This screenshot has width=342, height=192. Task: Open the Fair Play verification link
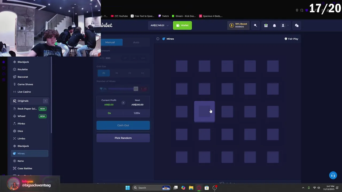[291, 39]
